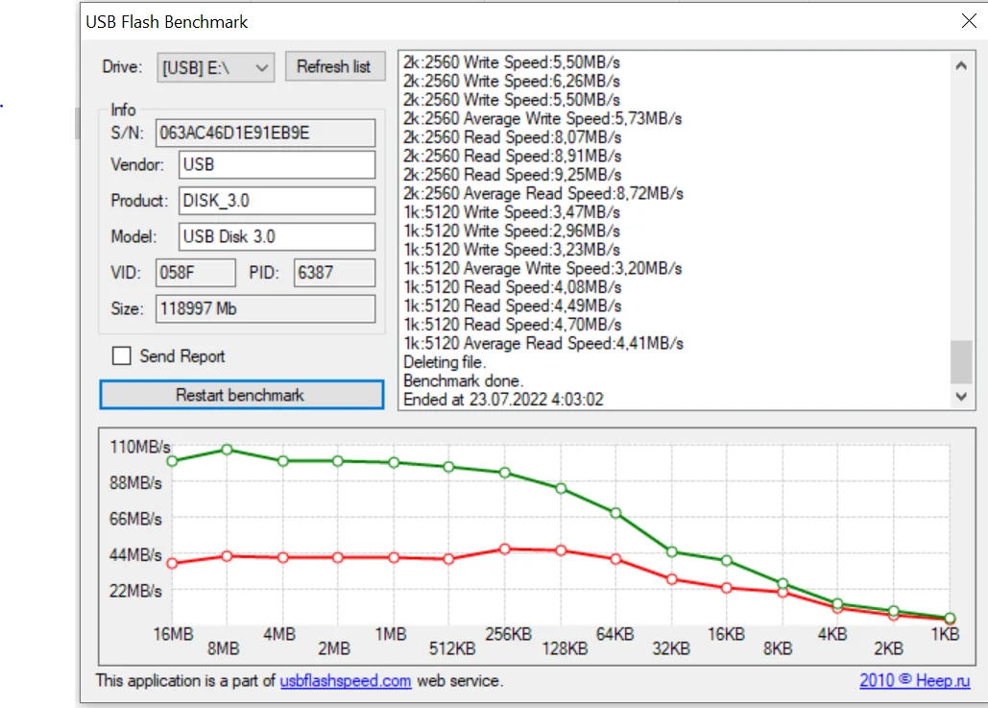This screenshot has width=988, height=708.
Task: Click the Size field showing 118997 Mb
Action: (x=265, y=309)
